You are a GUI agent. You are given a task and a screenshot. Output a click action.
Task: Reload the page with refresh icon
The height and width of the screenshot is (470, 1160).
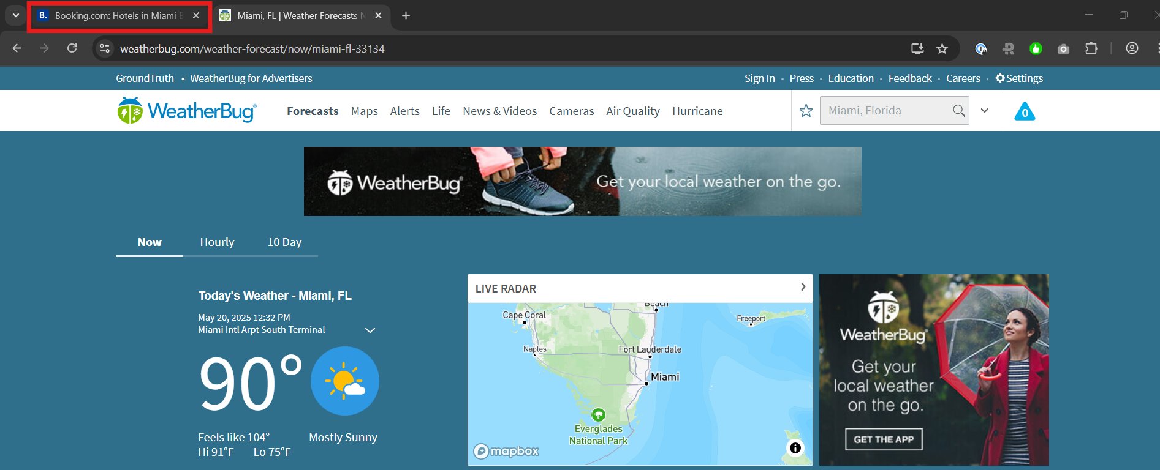pyautogui.click(x=72, y=48)
